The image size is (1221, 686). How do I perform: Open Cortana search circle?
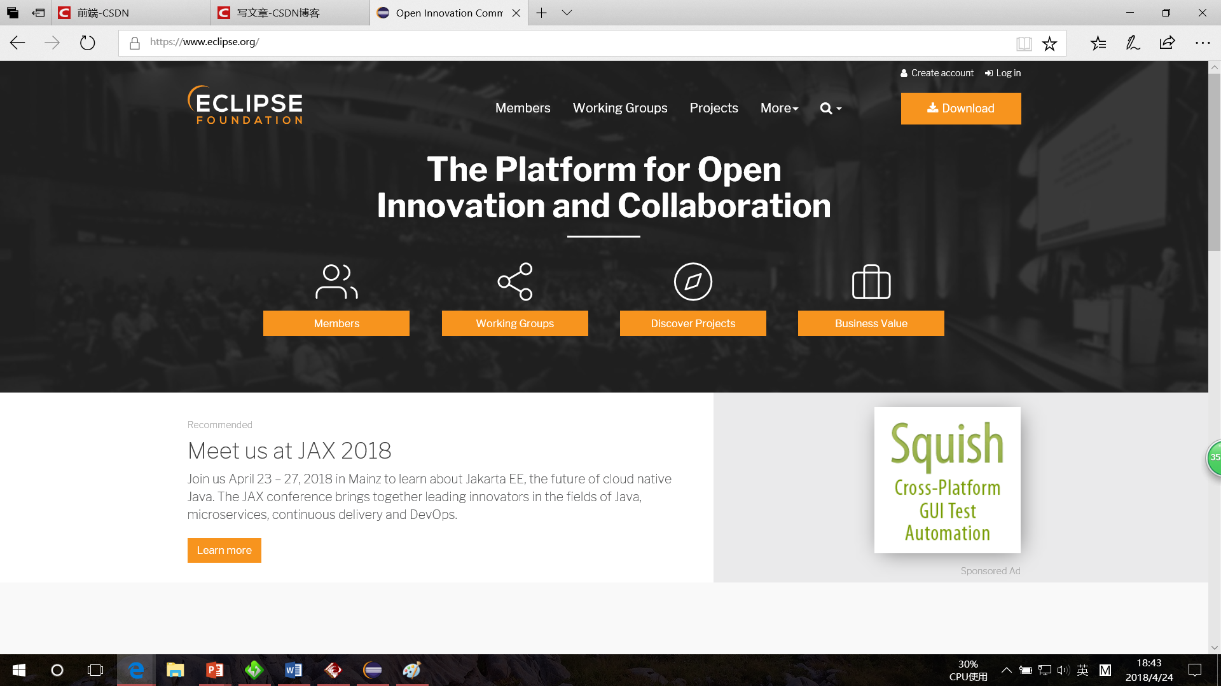[57, 670]
